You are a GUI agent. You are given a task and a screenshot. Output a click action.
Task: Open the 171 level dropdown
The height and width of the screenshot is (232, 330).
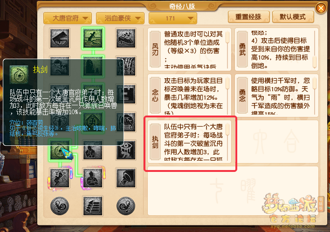[x=173, y=18]
